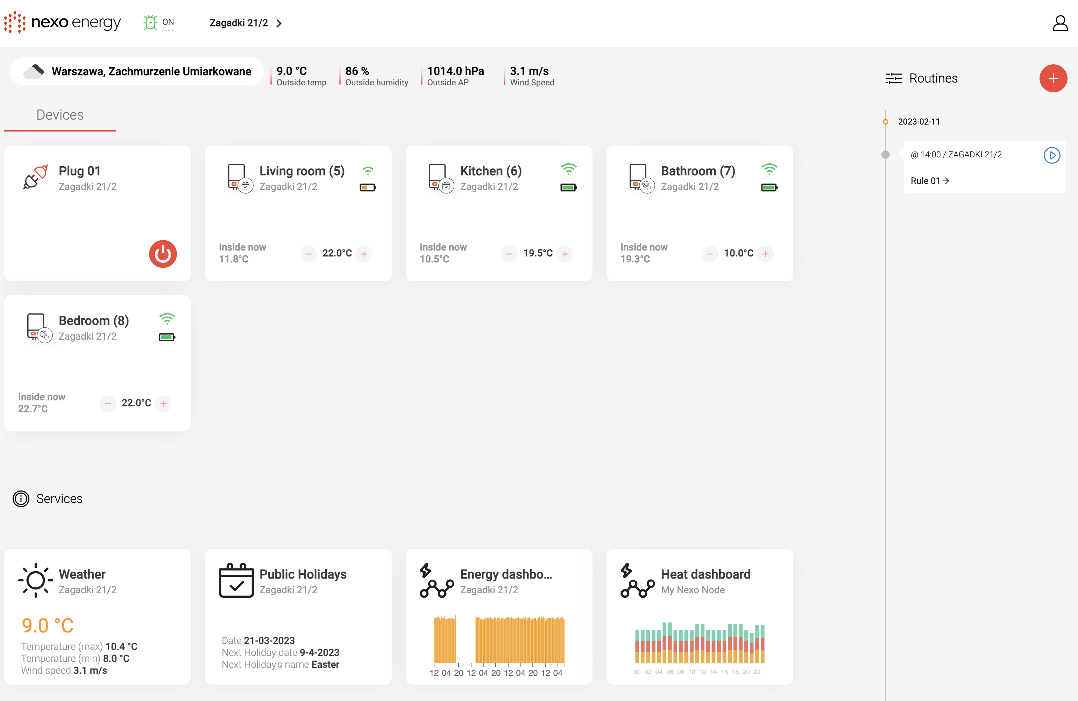
Task: Click the Routines sliders icon
Action: point(893,78)
